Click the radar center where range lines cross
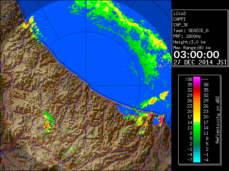This screenshot has width=229, height=171. point(86,85)
